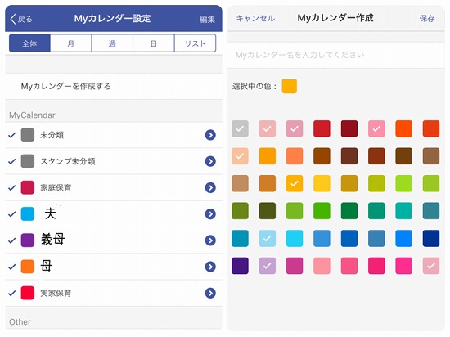This screenshot has width=450, height=337.
Task: Select the 週 view tab
Action: click(x=112, y=43)
